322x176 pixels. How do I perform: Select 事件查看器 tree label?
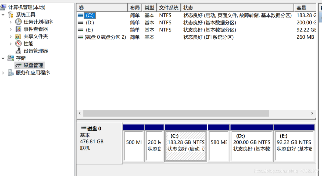click(x=36, y=29)
